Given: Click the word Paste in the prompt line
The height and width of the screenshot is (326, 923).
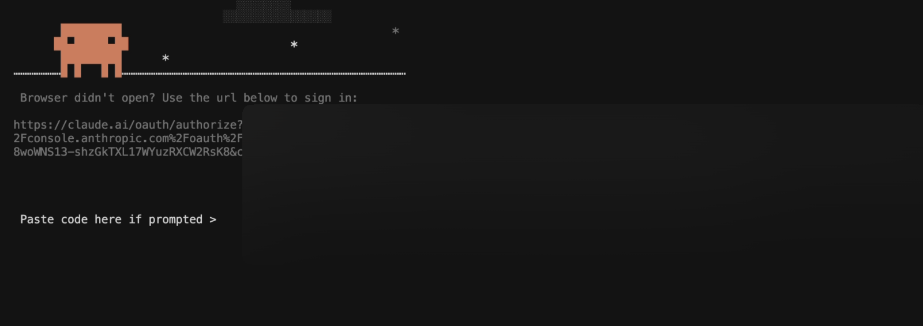Looking at the screenshot, I should pos(37,219).
